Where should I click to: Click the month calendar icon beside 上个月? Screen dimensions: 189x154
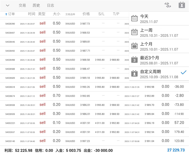[134, 46]
